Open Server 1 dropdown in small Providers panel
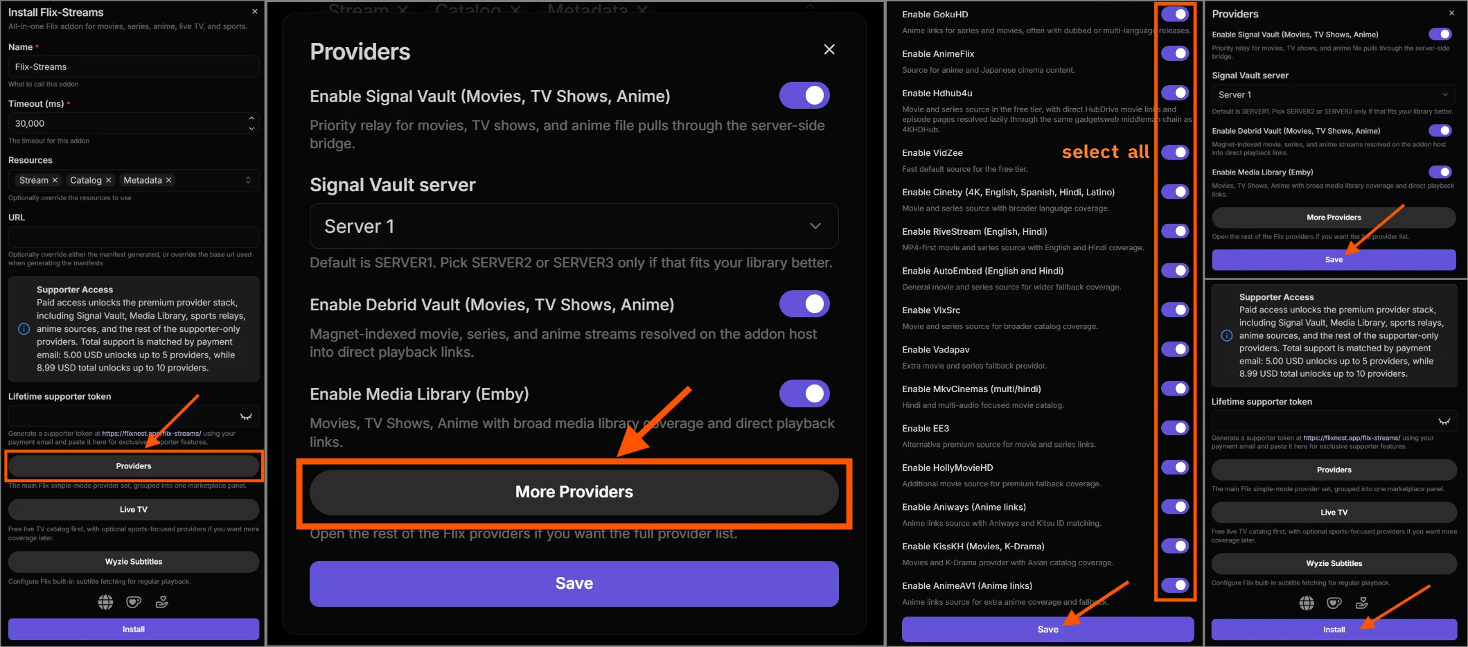 click(1334, 94)
